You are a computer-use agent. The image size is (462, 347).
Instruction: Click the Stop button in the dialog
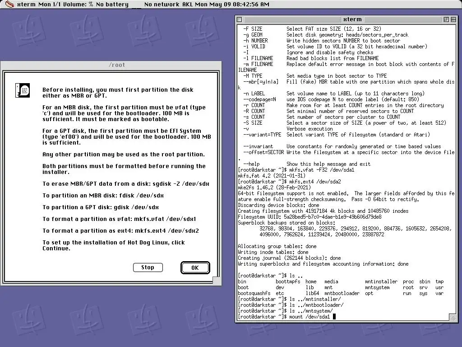click(x=148, y=267)
